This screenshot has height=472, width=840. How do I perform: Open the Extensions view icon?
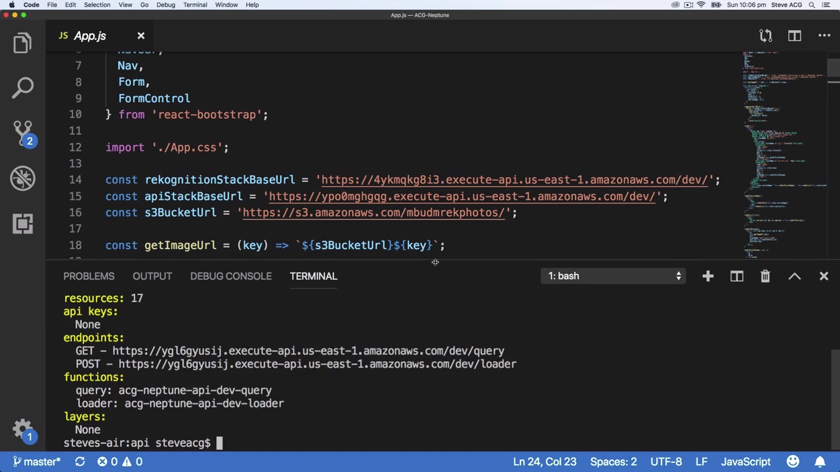[22, 224]
